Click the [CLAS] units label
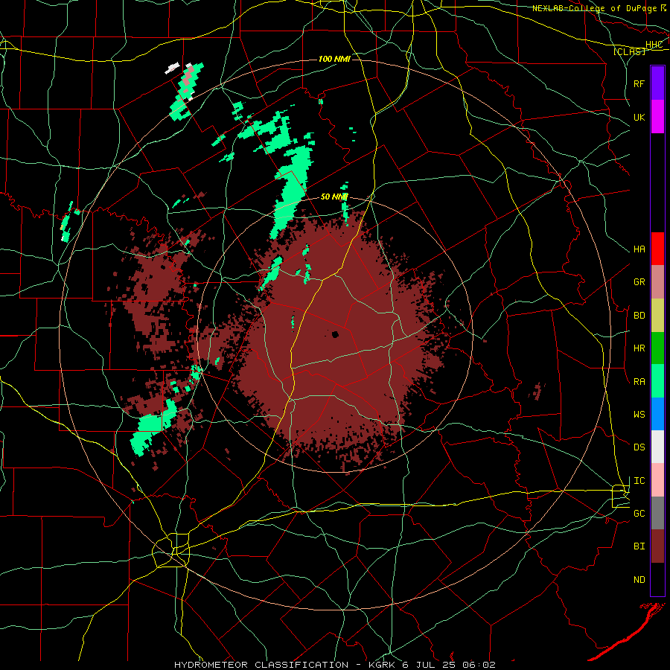 pos(629,51)
